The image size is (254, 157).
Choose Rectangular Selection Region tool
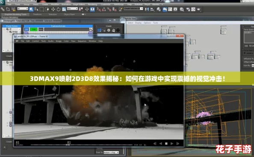(x=41, y=9)
